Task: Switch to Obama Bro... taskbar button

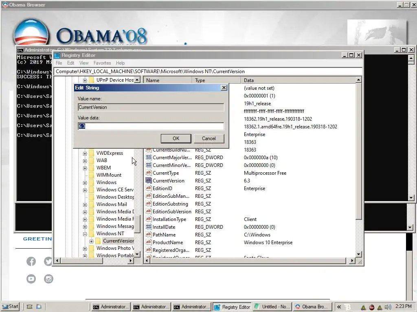Action: (313, 307)
